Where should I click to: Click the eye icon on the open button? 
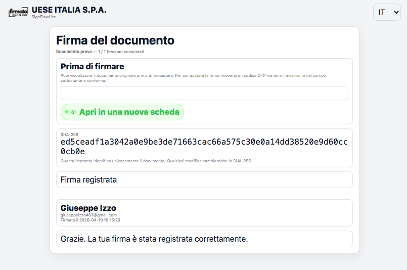pyautogui.click(x=73, y=112)
